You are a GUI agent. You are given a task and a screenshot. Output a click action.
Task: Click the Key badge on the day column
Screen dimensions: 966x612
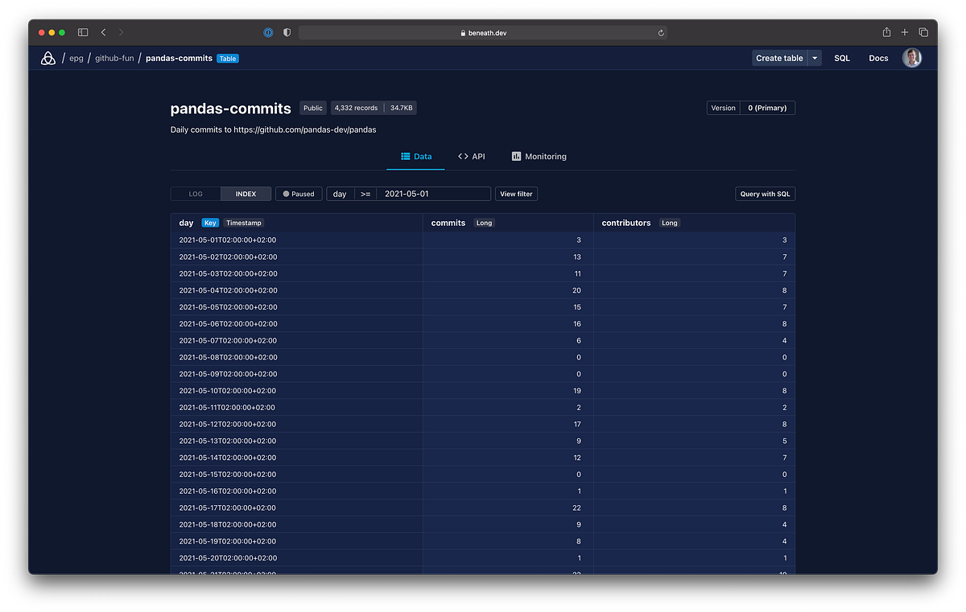click(x=210, y=223)
